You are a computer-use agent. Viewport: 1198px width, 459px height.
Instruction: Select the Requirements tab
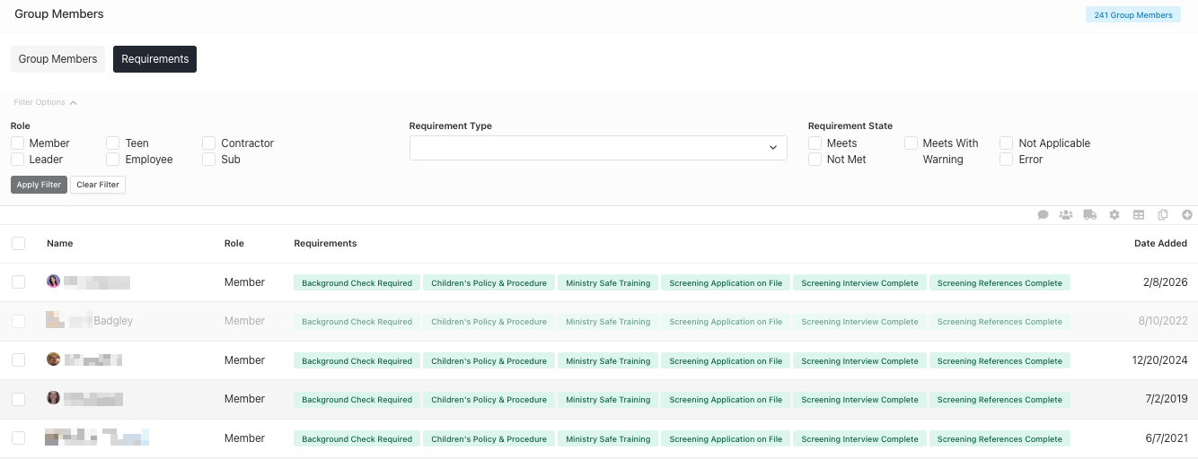(x=154, y=59)
